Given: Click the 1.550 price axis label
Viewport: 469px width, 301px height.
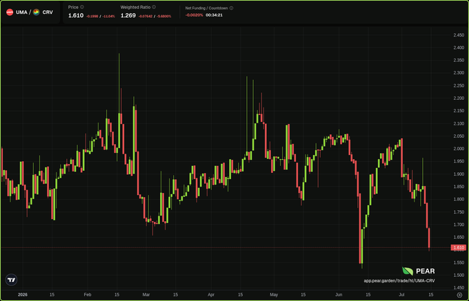Looking at the screenshot, I should point(459,262).
